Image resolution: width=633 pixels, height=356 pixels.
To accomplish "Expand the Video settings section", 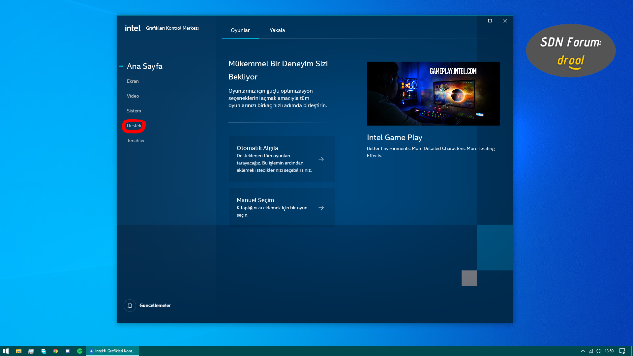I will click(x=133, y=96).
